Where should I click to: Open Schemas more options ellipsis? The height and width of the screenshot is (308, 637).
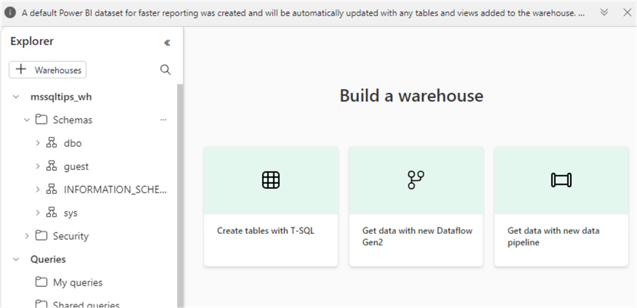[x=163, y=120]
